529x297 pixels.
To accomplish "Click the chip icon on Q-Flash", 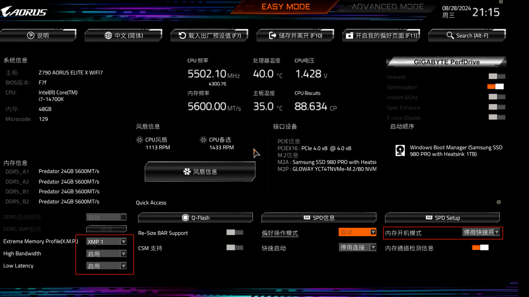I will tap(185, 218).
